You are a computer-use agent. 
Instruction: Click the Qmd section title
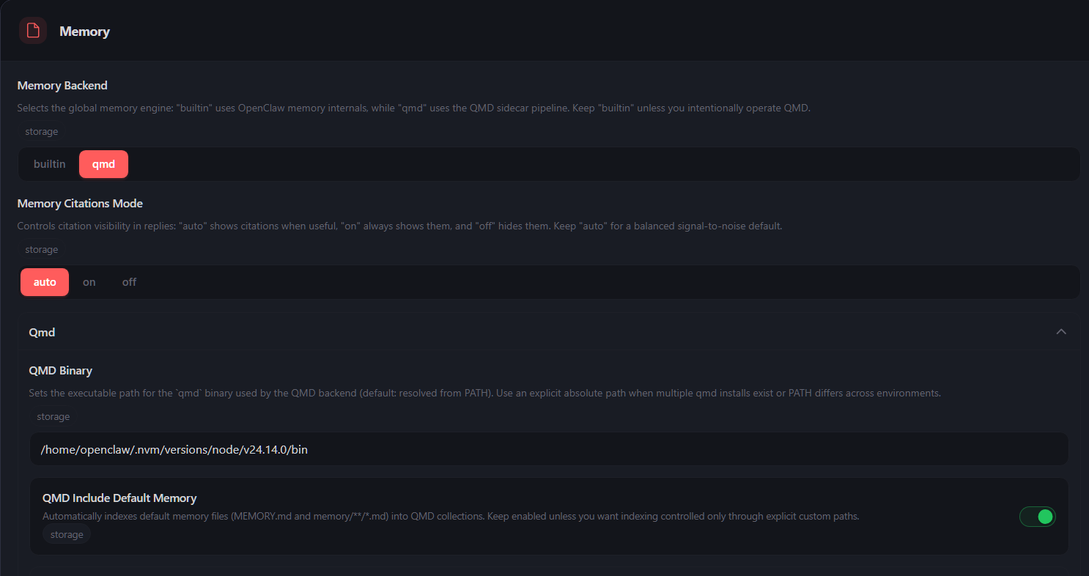point(42,332)
